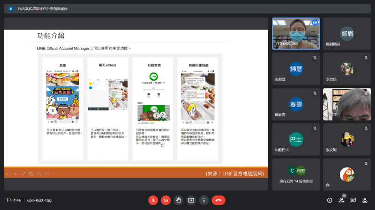This screenshot has width=375, height=210.
Task: Select the 鄭眉 participant tile
Action: pos(347,34)
